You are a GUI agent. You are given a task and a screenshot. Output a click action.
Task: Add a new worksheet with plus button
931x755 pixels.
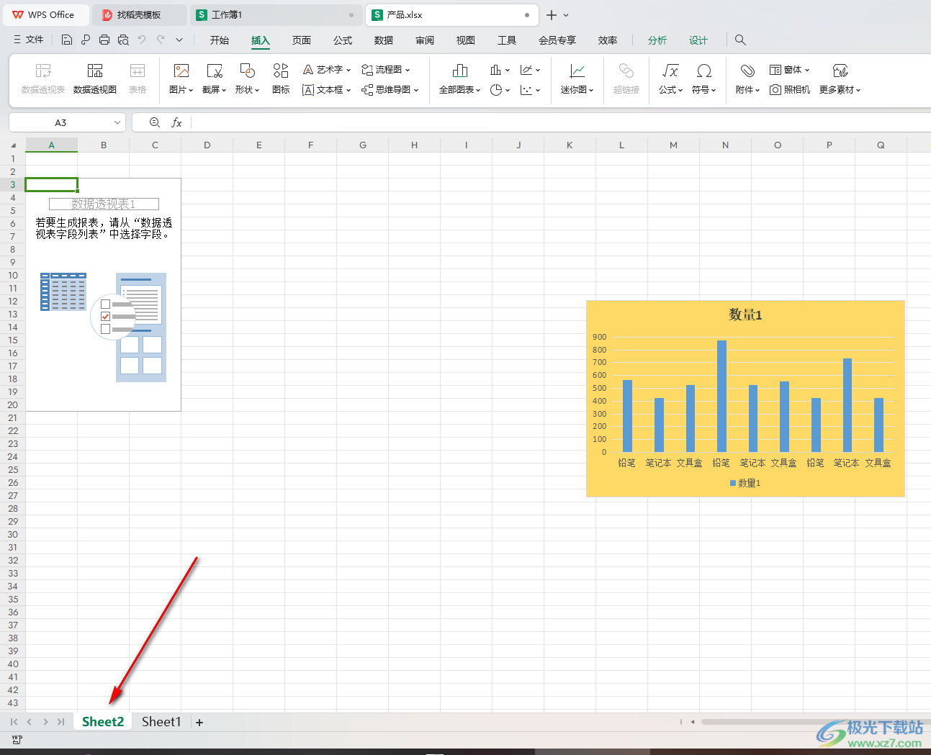[199, 723]
